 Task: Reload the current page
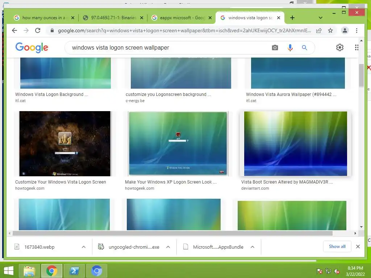point(38,30)
